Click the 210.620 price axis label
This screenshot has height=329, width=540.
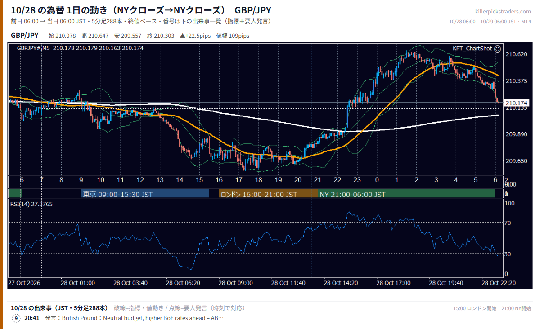pos(517,54)
